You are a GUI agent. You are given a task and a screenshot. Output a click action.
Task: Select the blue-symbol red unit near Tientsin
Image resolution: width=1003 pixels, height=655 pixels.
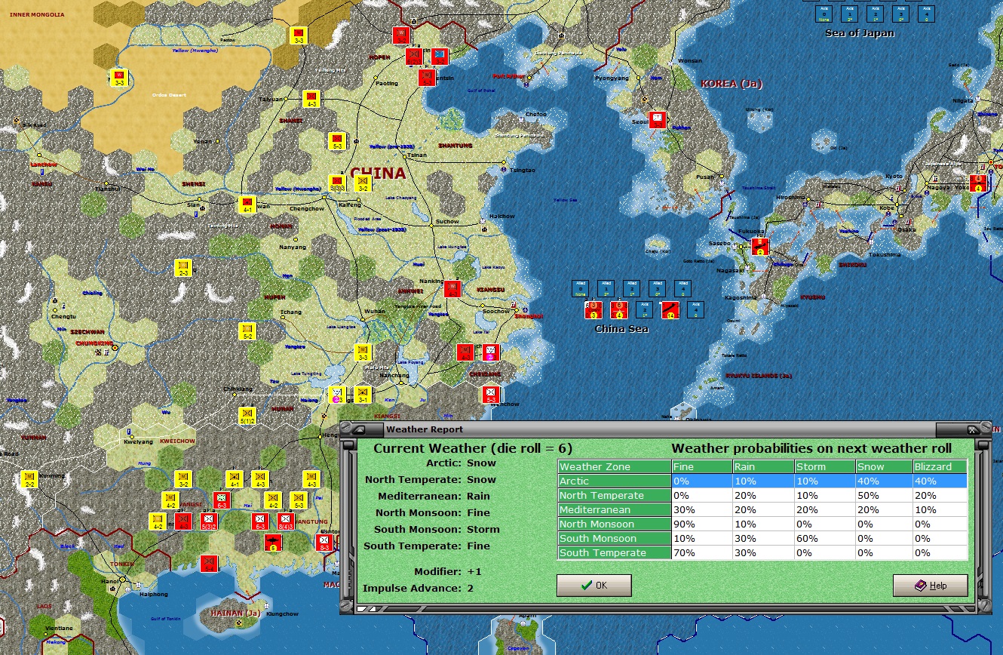440,57
